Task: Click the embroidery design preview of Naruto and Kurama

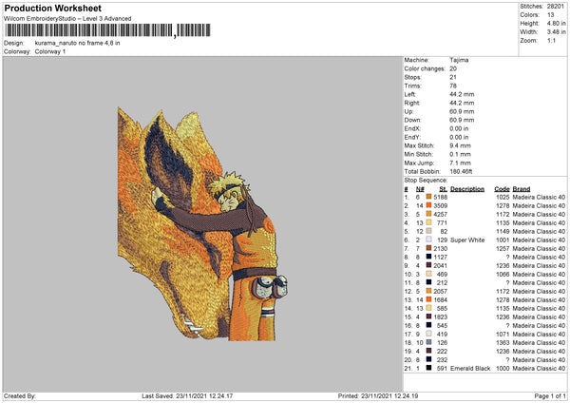Action: click(x=202, y=224)
